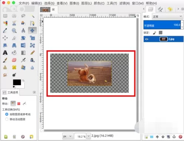The image size is (184, 141).
Task: Increase opacity with spinner up arrow
Action: click(182, 23)
